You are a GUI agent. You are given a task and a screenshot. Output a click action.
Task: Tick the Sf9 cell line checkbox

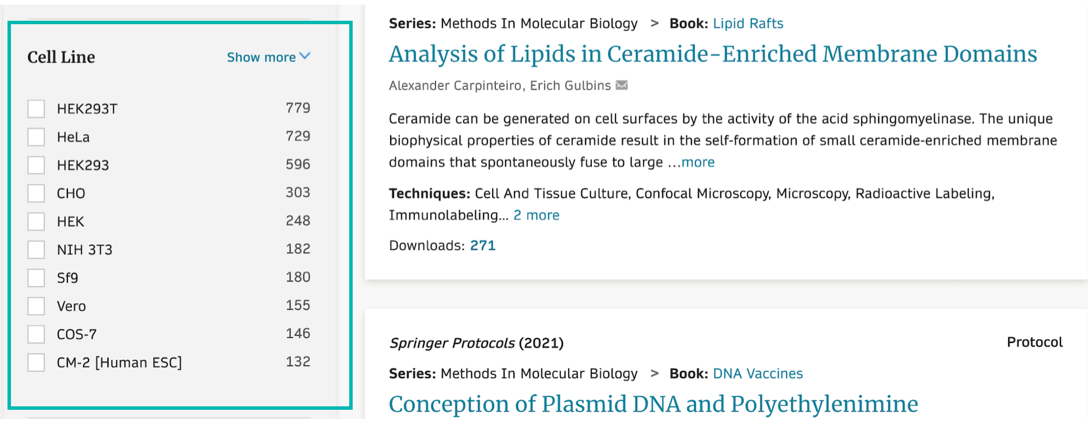pyautogui.click(x=36, y=278)
